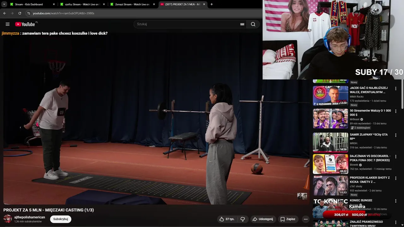404x227 pixels.
Task: Close the szefcu Stream tab
Action: pyautogui.click(x=104, y=4)
